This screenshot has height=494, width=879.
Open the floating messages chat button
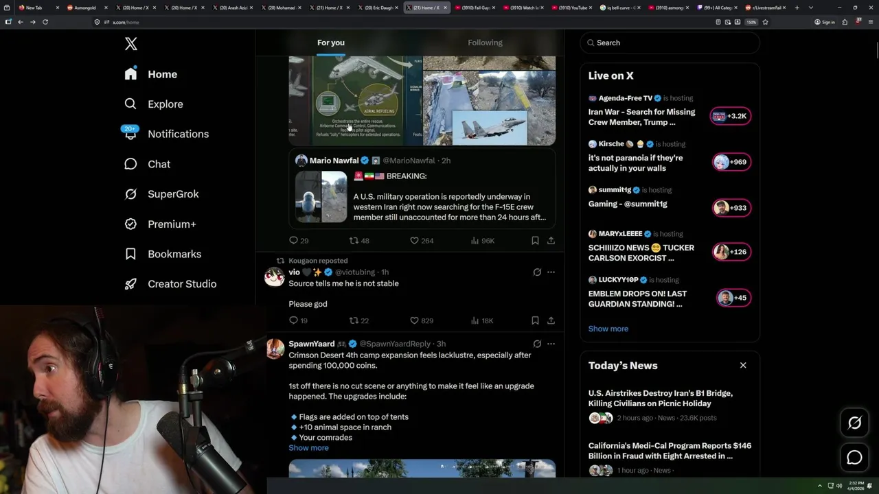click(x=854, y=458)
